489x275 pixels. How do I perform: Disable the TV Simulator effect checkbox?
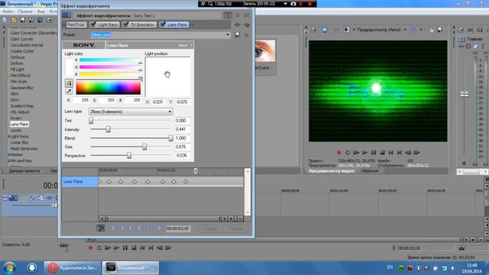pyautogui.click(x=125, y=24)
